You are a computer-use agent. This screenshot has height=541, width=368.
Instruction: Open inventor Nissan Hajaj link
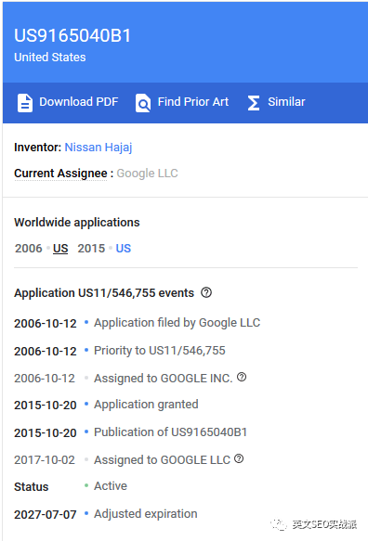tap(99, 148)
